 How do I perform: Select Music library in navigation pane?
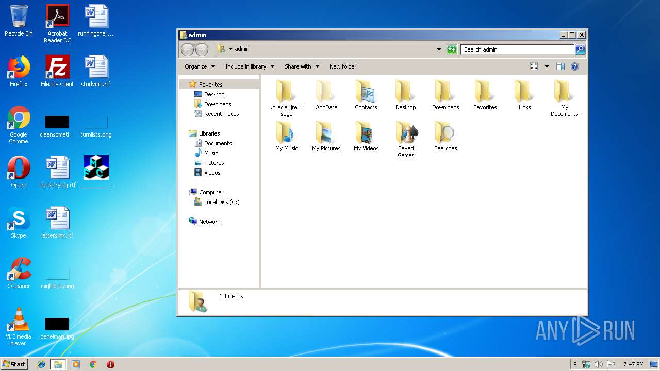tap(210, 153)
